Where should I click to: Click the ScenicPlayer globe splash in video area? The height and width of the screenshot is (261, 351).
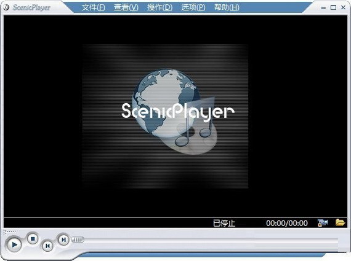point(166,116)
